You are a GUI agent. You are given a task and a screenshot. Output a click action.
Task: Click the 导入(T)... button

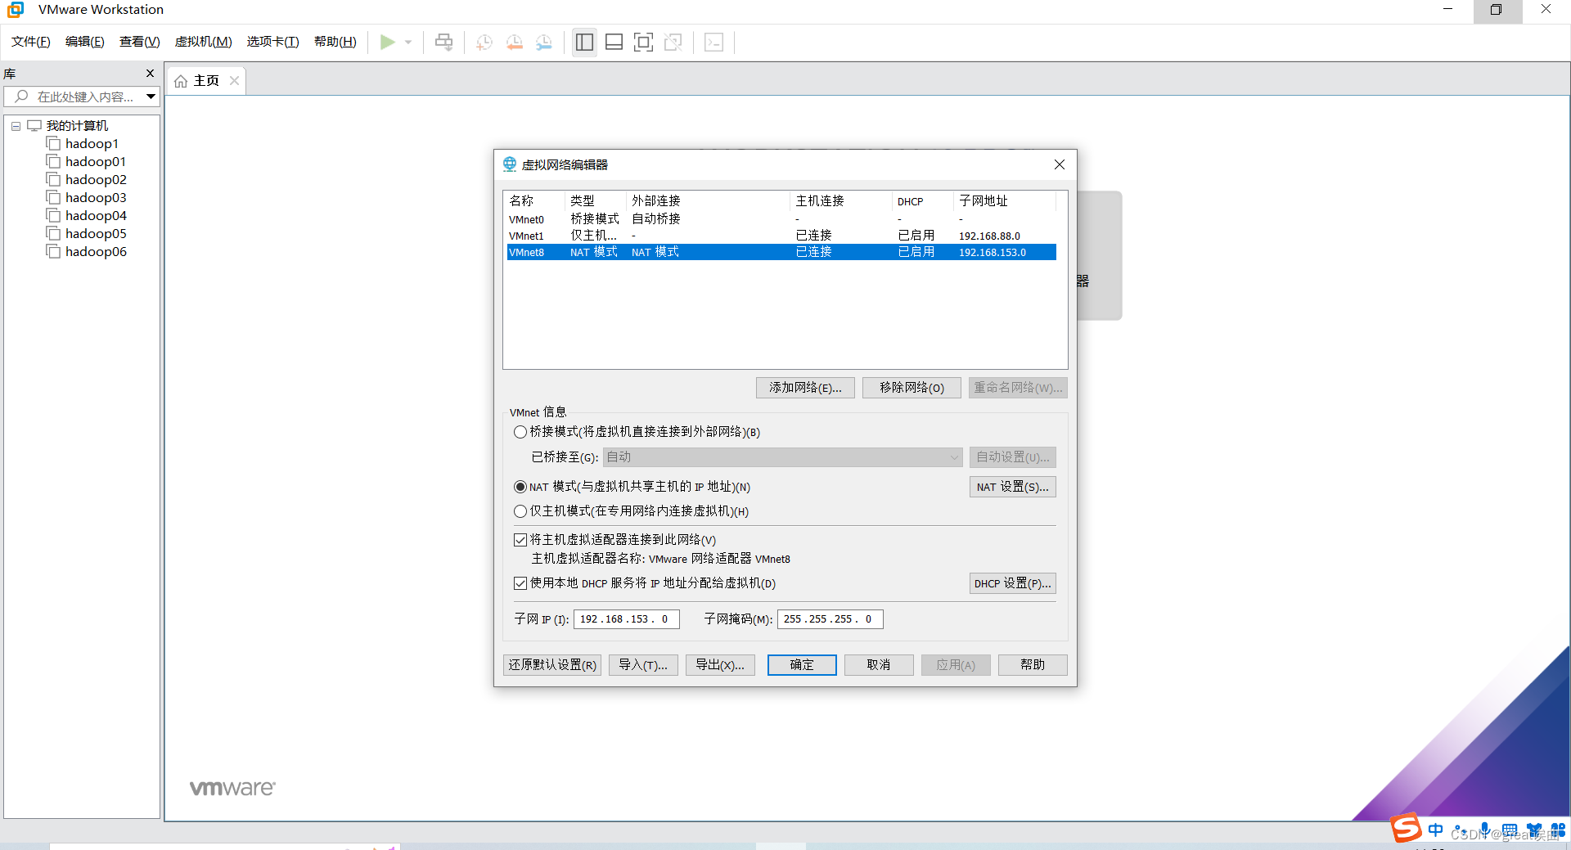643,665
